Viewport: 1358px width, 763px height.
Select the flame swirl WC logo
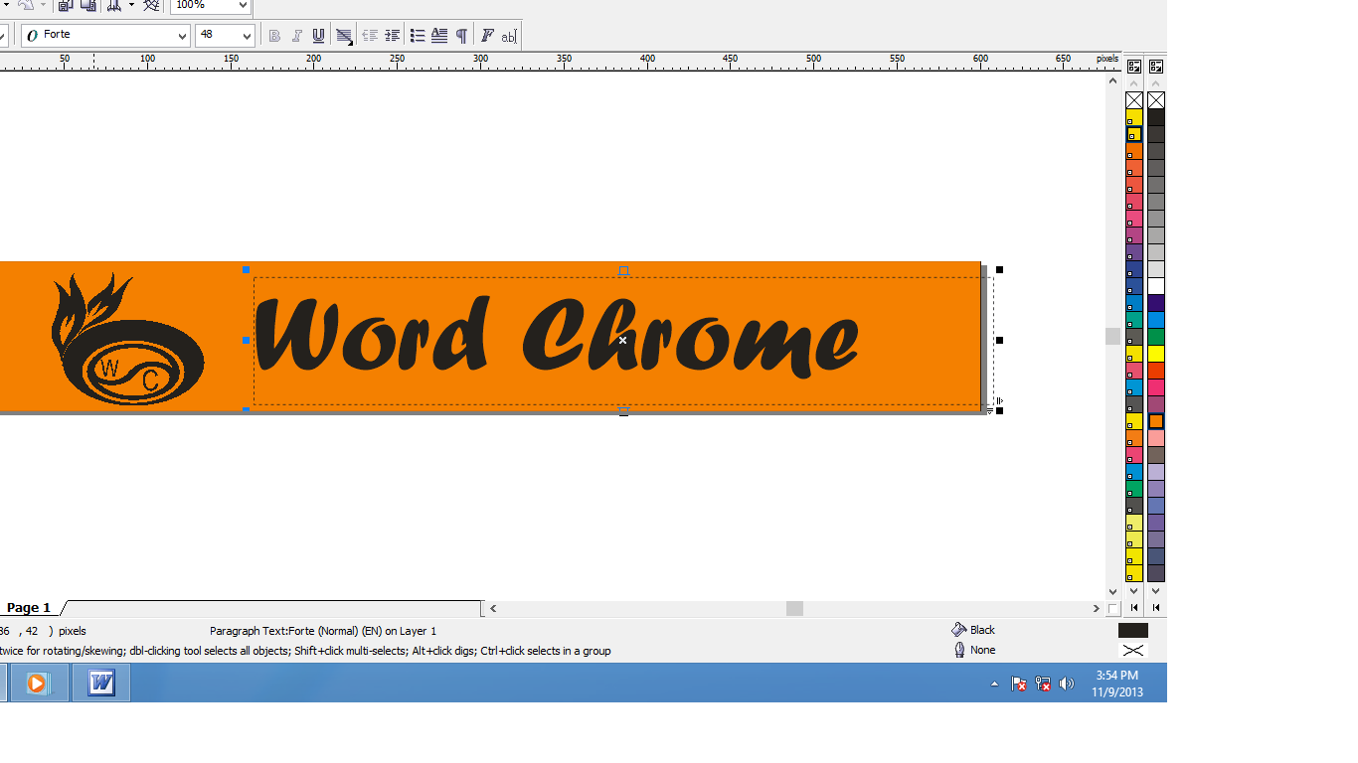click(x=127, y=339)
